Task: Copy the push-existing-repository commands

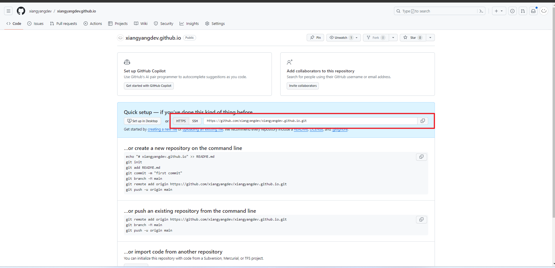Action: coord(422,220)
